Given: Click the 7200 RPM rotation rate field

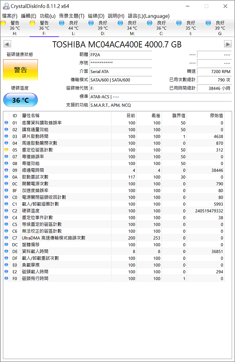Looking at the screenshot, I should (x=214, y=72).
